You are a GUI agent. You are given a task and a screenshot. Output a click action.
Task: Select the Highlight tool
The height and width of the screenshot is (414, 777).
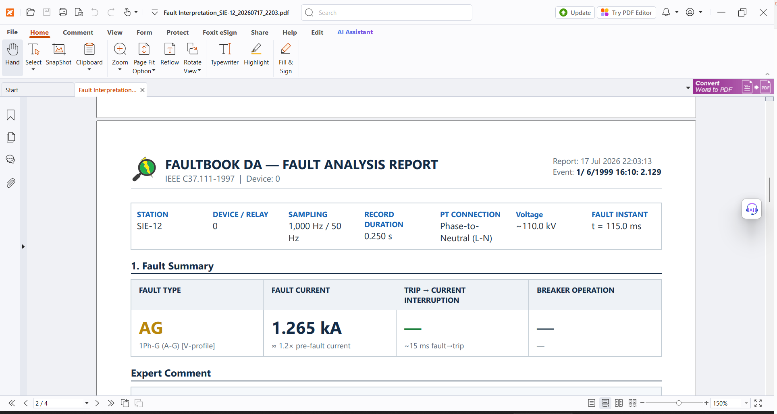point(256,54)
